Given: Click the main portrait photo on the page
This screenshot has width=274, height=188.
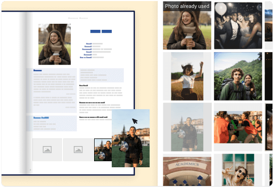Looking at the screenshot, I should tap(55, 44).
